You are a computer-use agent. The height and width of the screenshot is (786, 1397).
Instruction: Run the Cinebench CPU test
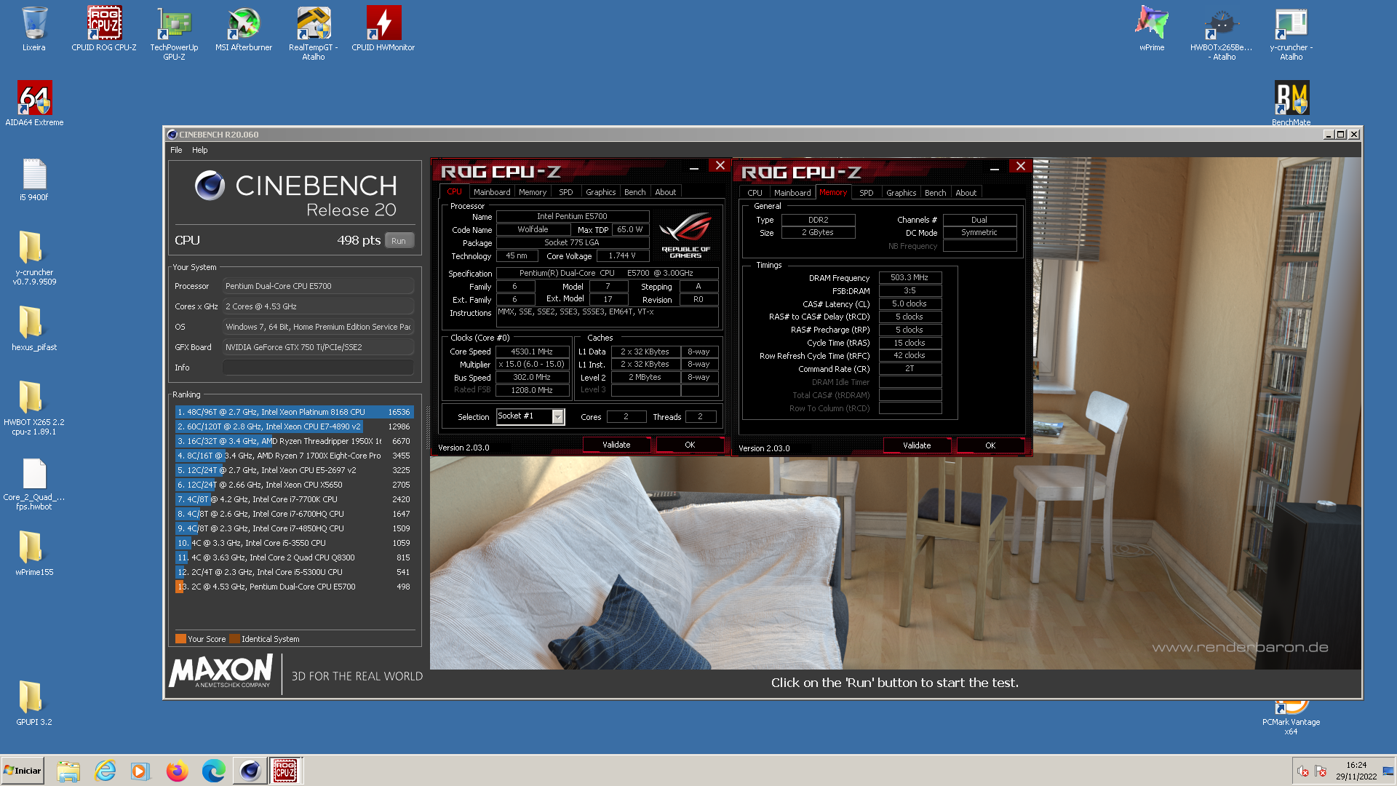coord(399,241)
